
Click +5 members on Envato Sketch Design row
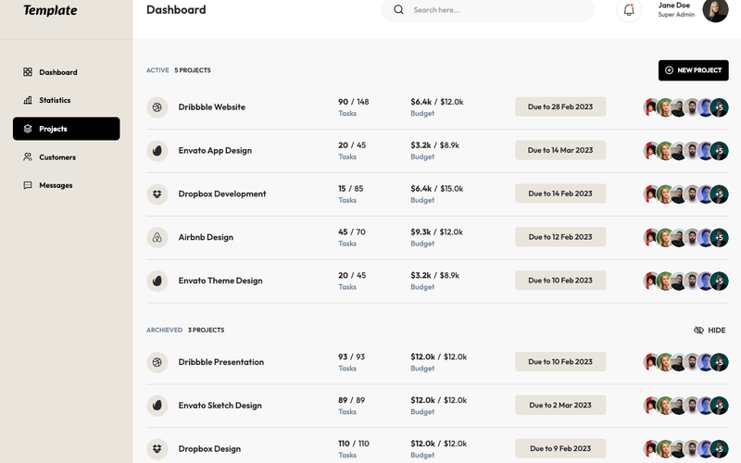(720, 407)
